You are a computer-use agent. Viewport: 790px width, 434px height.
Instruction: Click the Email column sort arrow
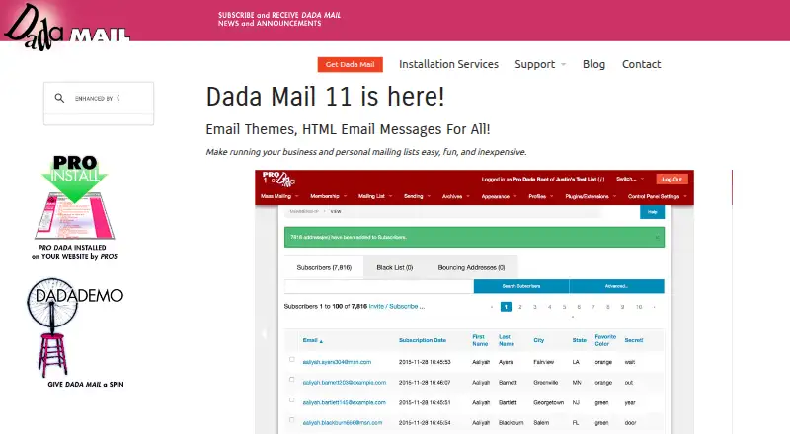pyautogui.click(x=321, y=341)
